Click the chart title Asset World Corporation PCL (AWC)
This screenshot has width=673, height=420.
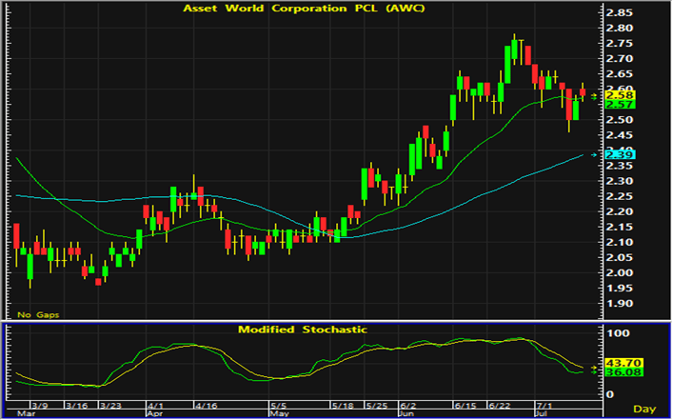pos(304,9)
